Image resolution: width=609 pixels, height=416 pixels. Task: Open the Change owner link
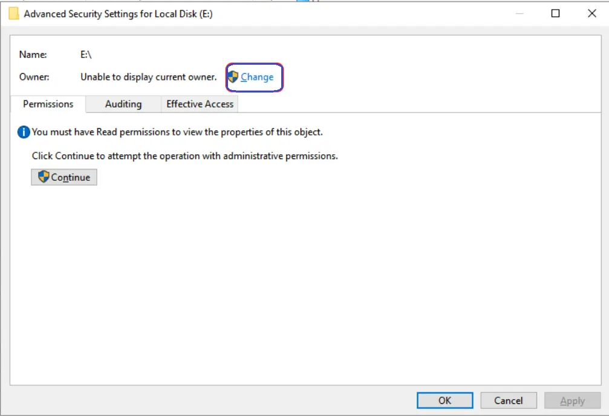[x=257, y=77]
